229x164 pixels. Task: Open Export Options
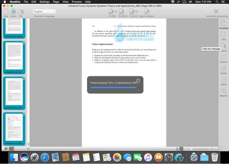coord(147,12)
